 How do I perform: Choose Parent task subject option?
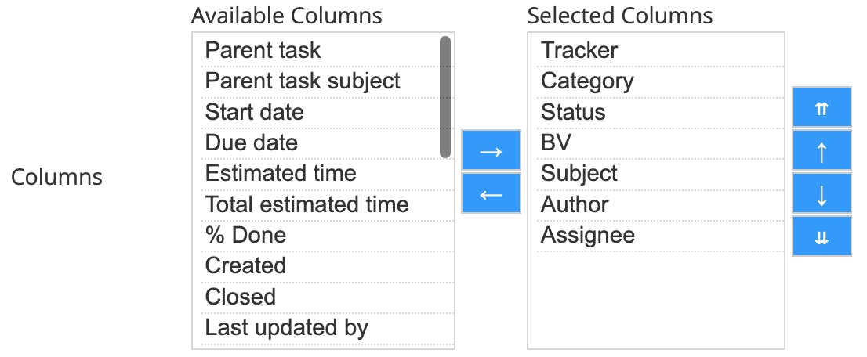click(303, 81)
